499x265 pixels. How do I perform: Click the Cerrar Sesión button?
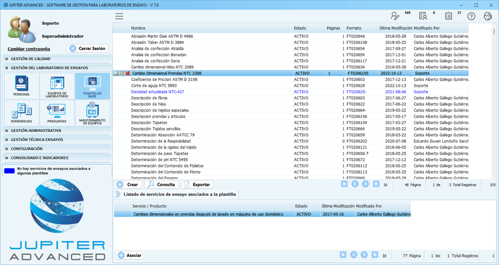(x=88, y=48)
